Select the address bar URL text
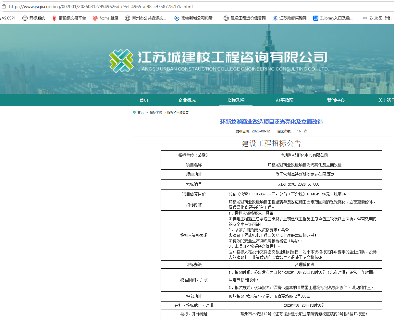394x319 pixels. click(101, 6)
